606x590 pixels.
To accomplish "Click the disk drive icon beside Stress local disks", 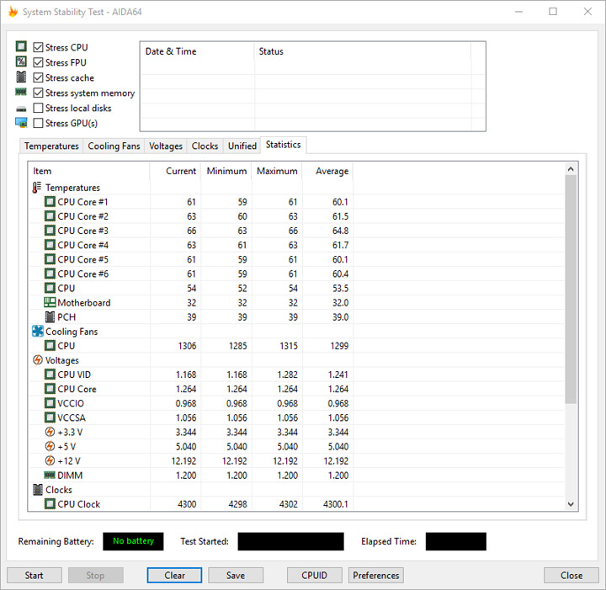I will click(21, 109).
